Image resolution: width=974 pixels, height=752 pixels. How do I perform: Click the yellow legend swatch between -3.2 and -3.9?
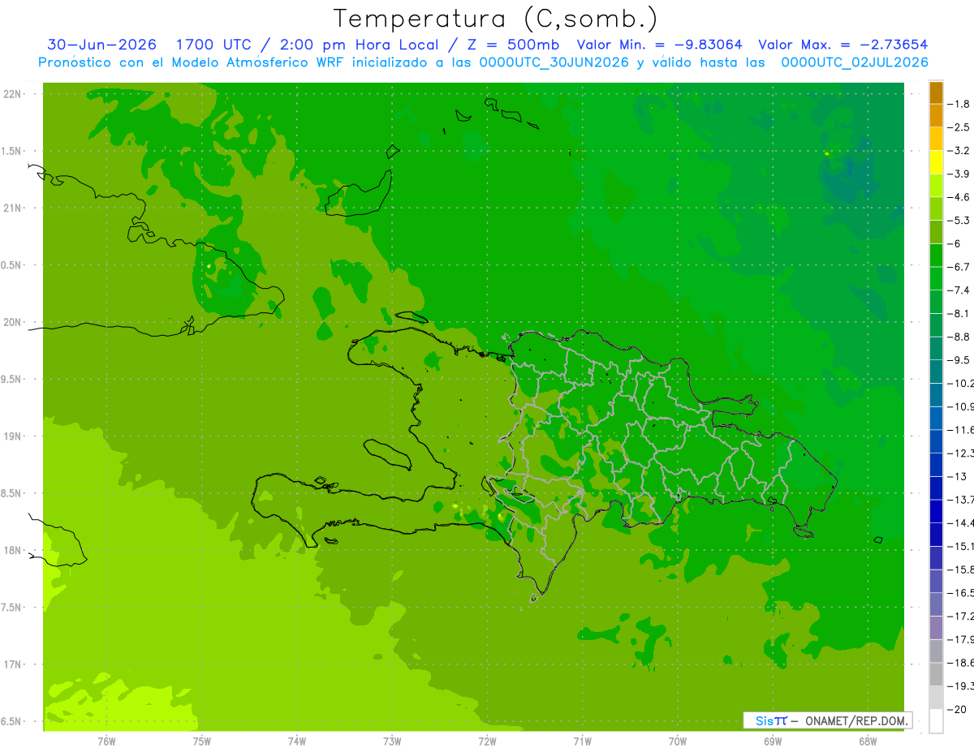(936, 162)
